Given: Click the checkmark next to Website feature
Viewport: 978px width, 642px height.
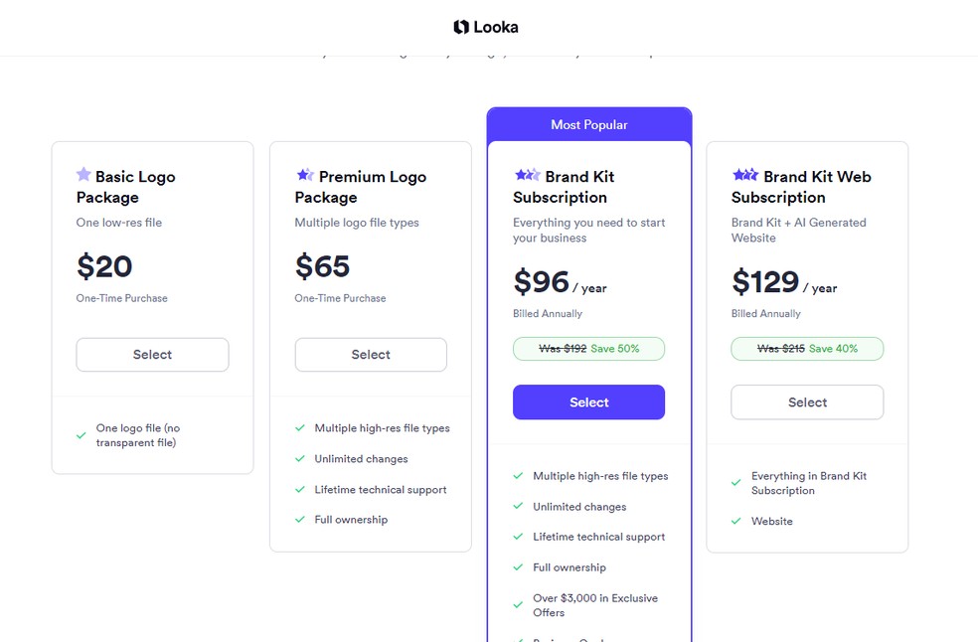Looking at the screenshot, I should pos(736,521).
